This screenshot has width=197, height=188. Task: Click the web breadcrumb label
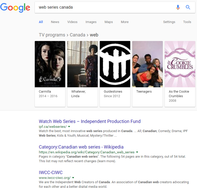(94, 35)
